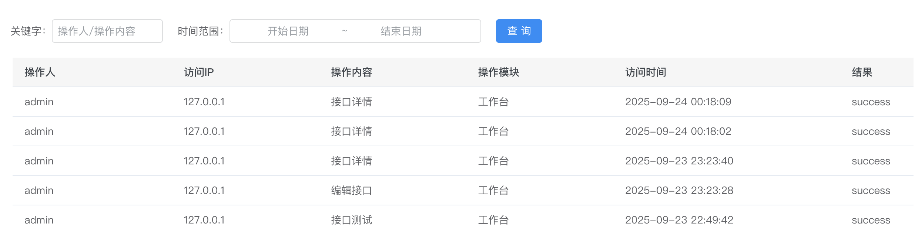This screenshot has height=232, width=915.
Task: Click 127.0.0.1 in the 接口测试 row
Action: [x=204, y=220]
